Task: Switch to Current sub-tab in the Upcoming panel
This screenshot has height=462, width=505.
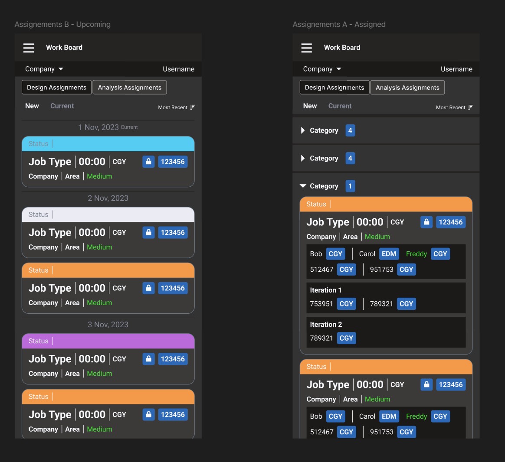Action: point(62,106)
